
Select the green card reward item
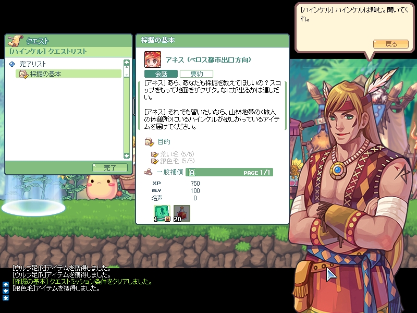tap(162, 213)
